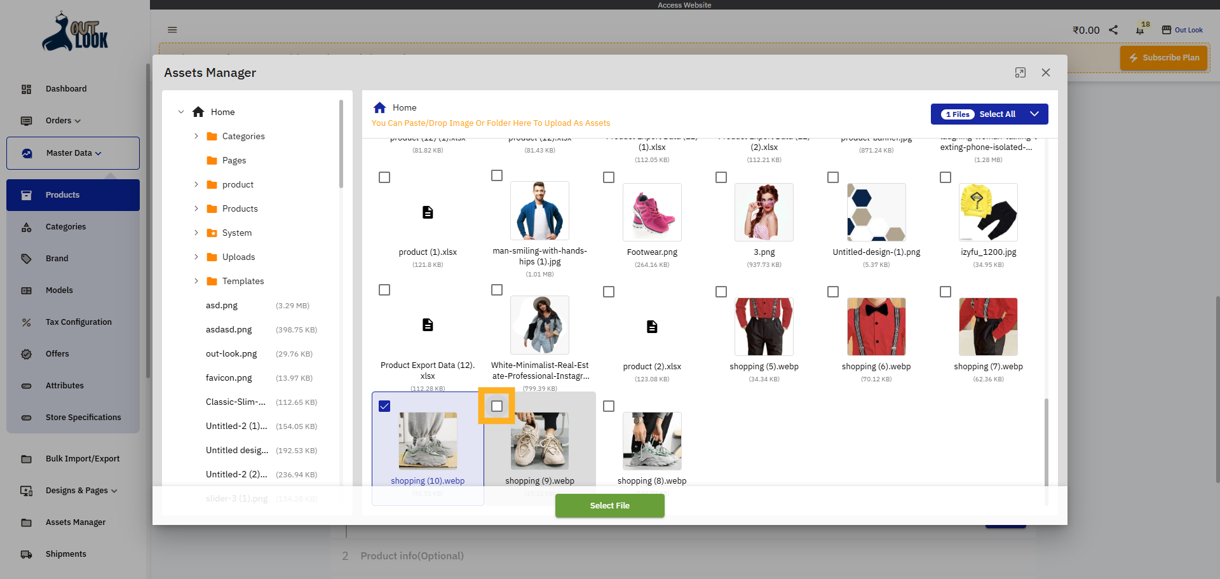The image size is (1220, 579).
Task: Click the share icon in the top bar
Action: 1113,29
